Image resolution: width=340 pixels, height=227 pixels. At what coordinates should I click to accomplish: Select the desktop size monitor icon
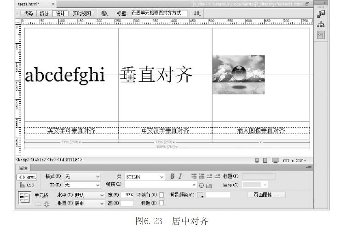pos(275,160)
